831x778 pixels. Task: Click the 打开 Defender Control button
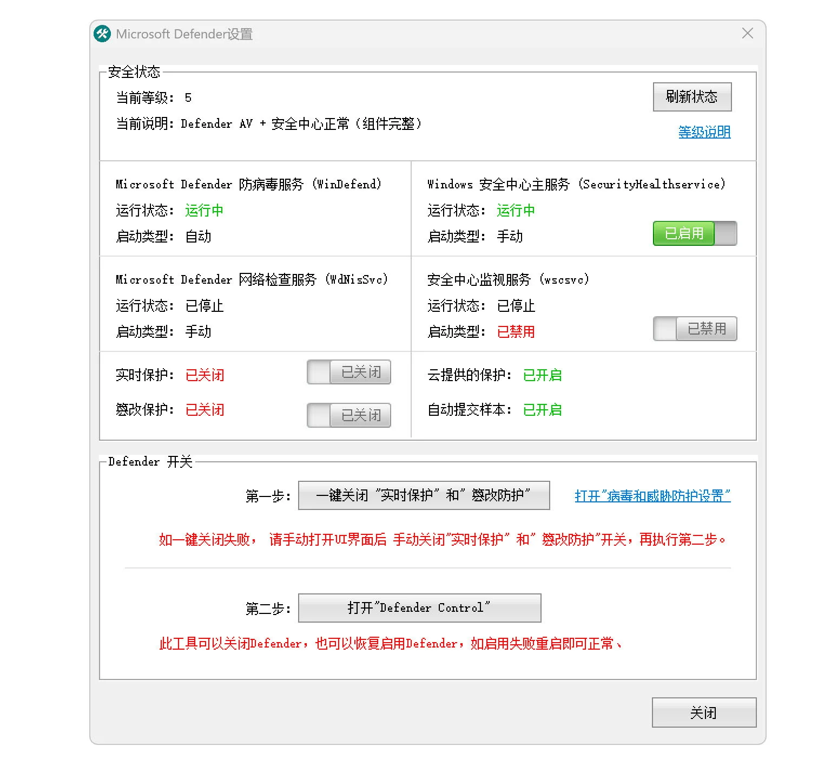pos(419,607)
